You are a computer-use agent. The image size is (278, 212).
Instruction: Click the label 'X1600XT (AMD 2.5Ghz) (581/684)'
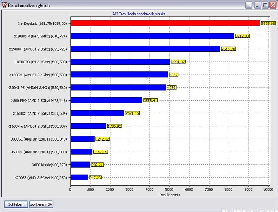tap(40, 113)
